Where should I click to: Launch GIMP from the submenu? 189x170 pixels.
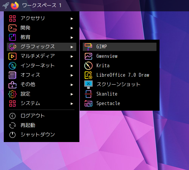[119, 47]
